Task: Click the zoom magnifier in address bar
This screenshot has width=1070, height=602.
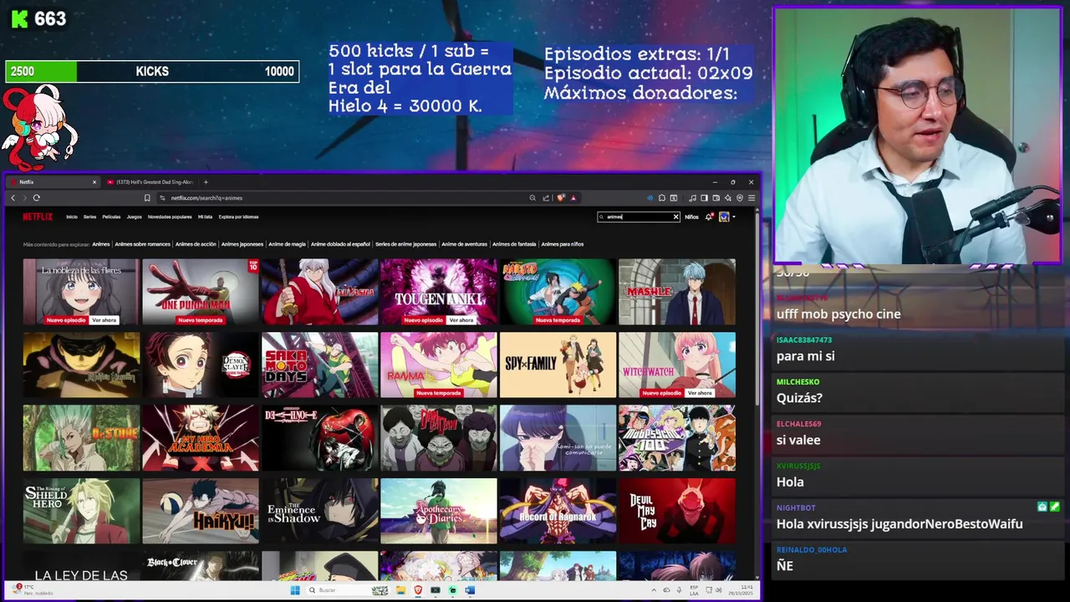Action: click(x=532, y=198)
